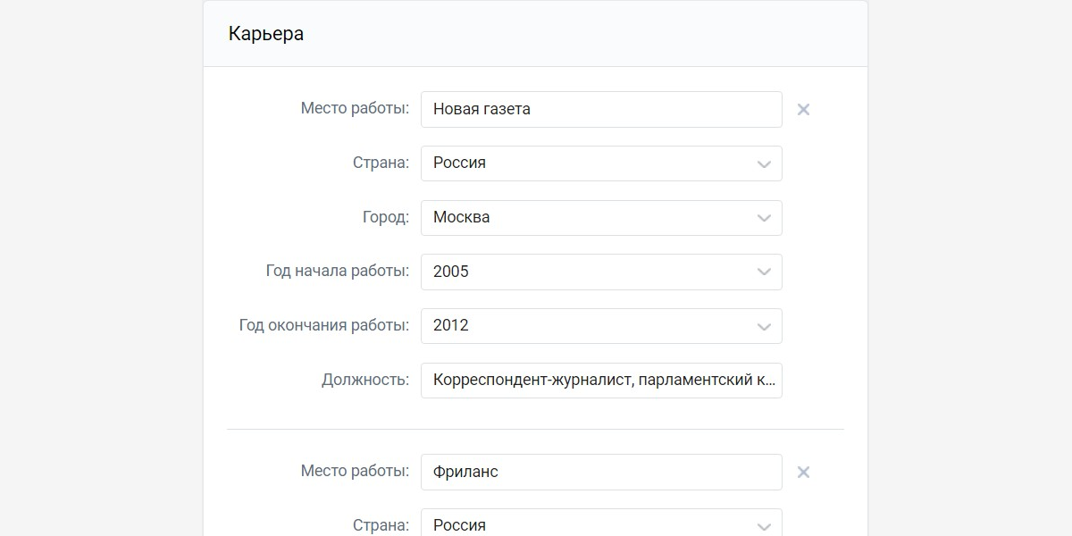Click Страна label above the Город label

click(x=381, y=163)
